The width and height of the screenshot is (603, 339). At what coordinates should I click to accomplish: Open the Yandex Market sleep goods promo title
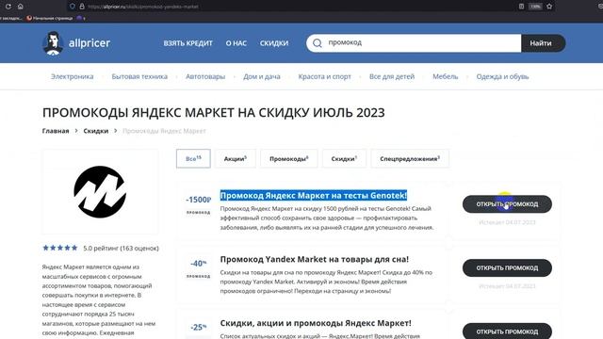tap(314, 259)
